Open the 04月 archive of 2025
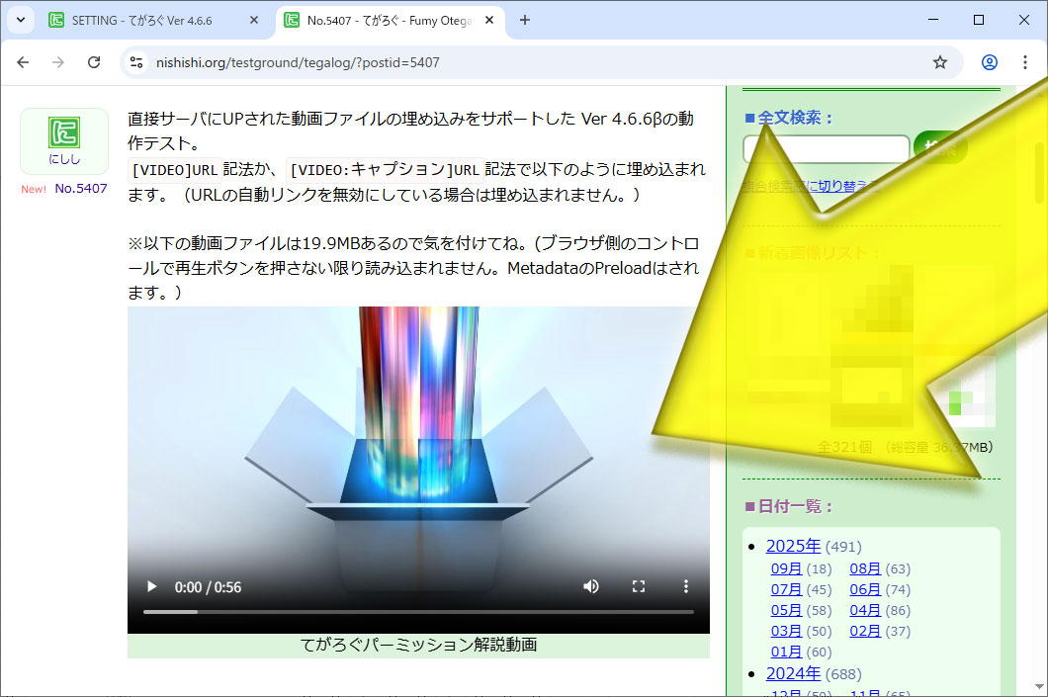Viewport: 1048px width, 697px height. [865, 610]
